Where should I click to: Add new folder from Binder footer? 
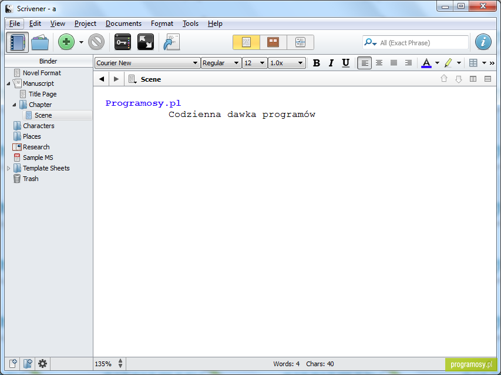pyautogui.click(x=28, y=363)
